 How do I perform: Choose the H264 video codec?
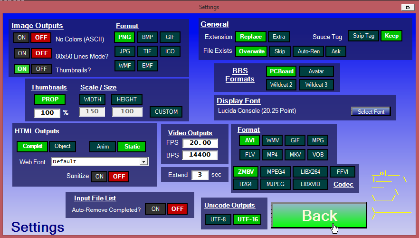click(x=246, y=184)
